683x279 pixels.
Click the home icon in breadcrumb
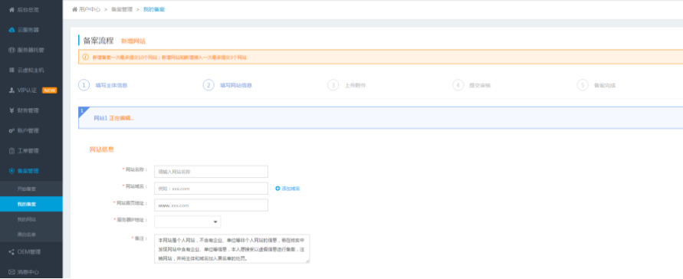point(74,9)
